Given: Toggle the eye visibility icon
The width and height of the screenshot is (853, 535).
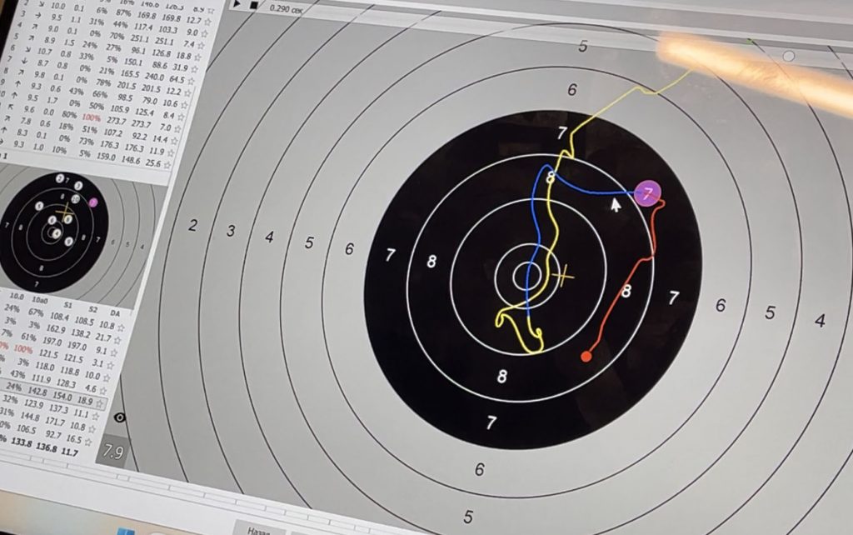Looking at the screenshot, I should coord(120,417).
